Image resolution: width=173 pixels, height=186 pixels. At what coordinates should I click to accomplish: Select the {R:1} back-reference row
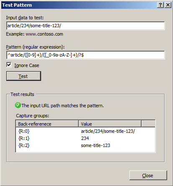[85, 138]
